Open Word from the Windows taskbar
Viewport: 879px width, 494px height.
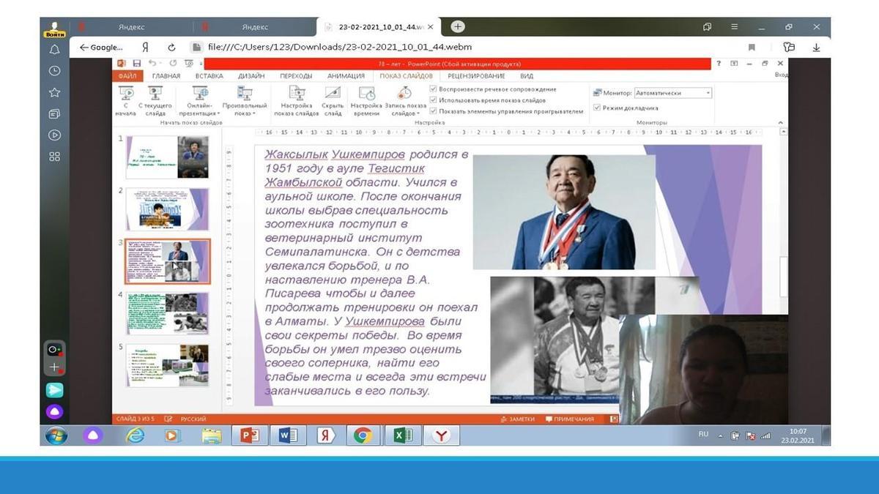pyautogui.click(x=288, y=435)
